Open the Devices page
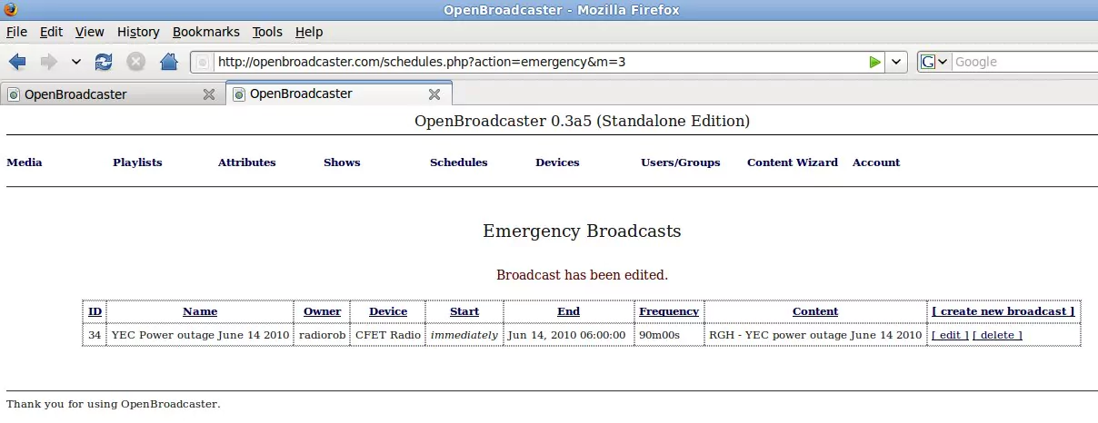This screenshot has height=423, width=1098. [557, 162]
